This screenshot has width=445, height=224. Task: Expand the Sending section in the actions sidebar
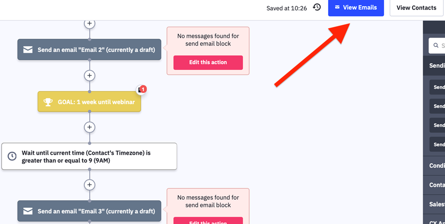tap(434, 65)
